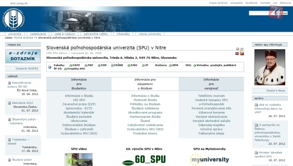Click the blue info icon before Fakulty
Screen dimensions: 293x166
(x=50, y=67)
